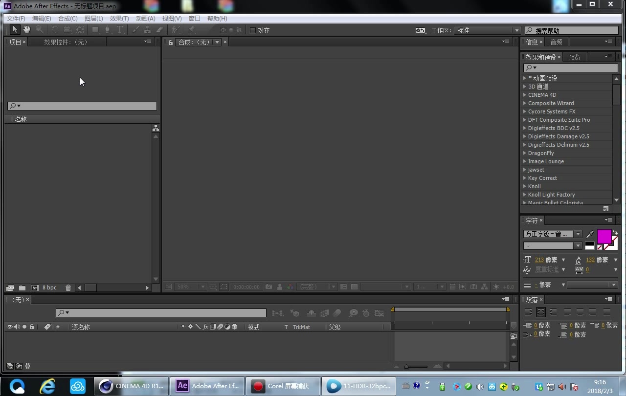Switch to the 音频 tab
The width and height of the screenshot is (626, 396).
[x=556, y=42]
